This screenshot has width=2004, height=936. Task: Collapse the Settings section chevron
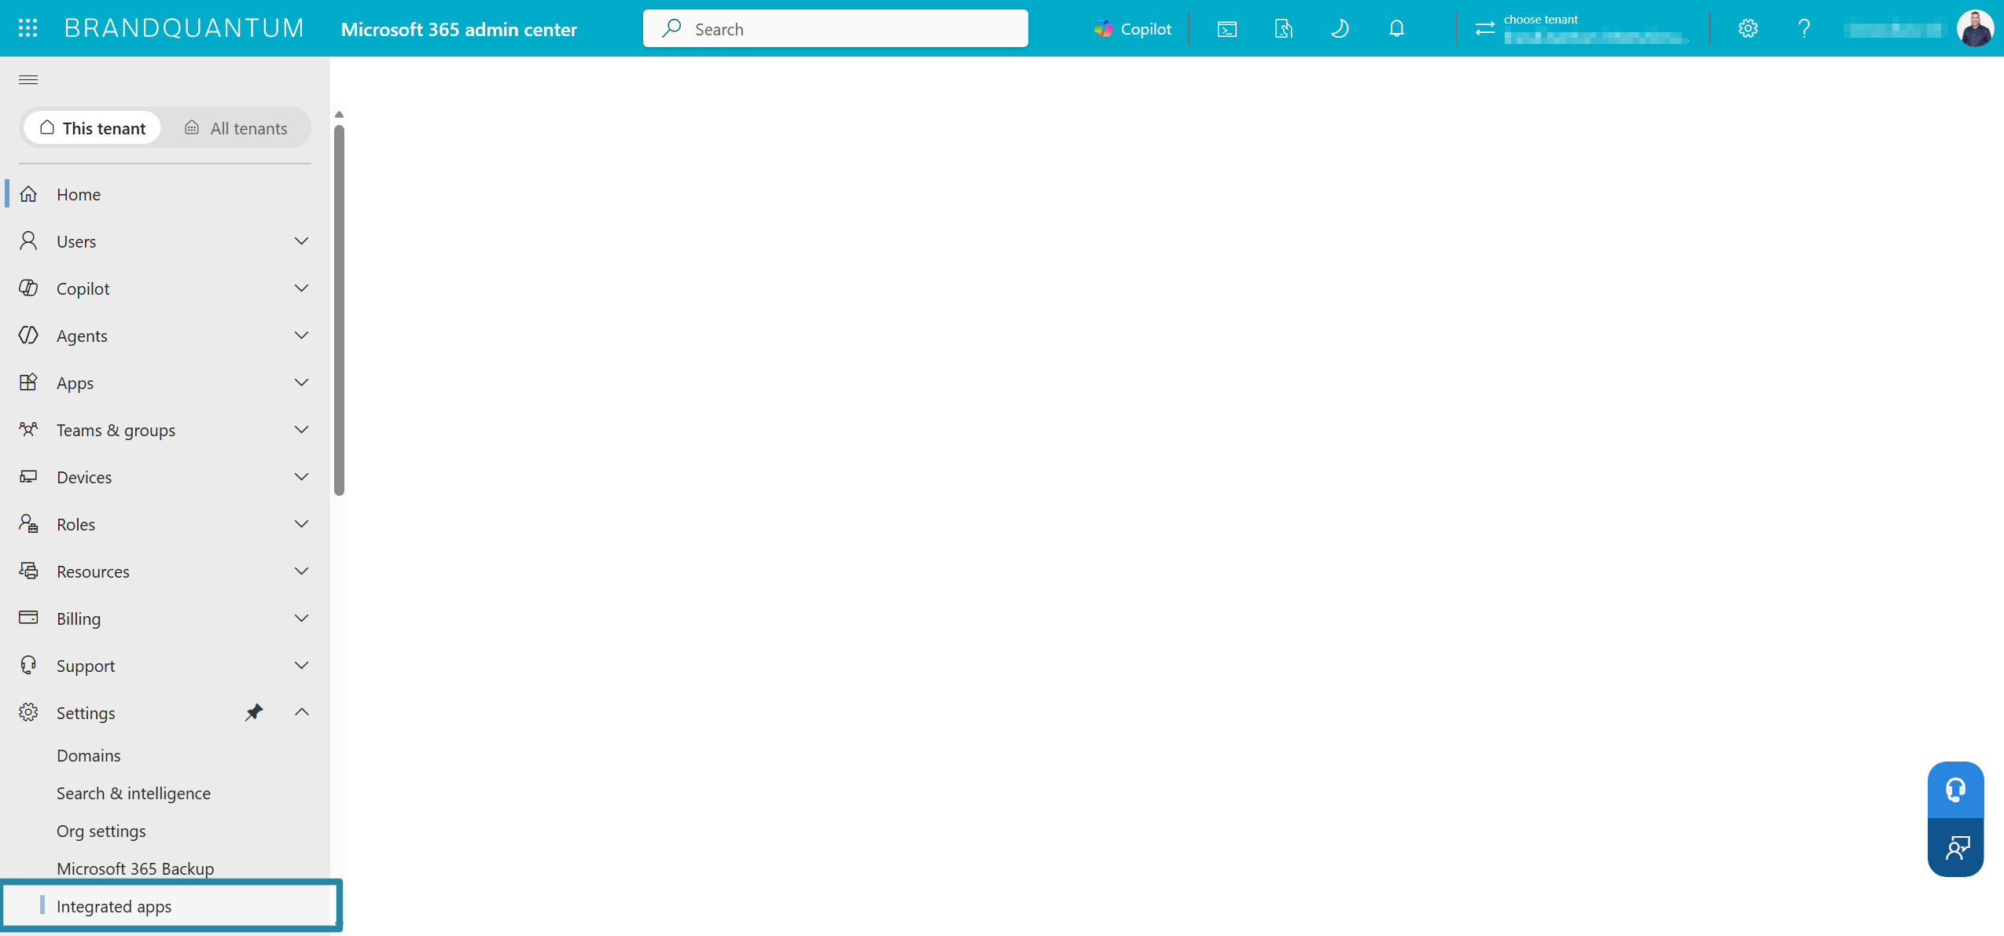[x=301, y=712]
